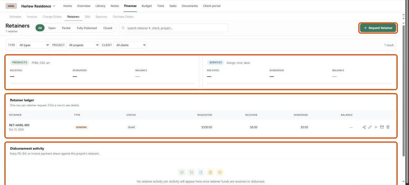Filter retainers by Open status

tap(52, 28)
